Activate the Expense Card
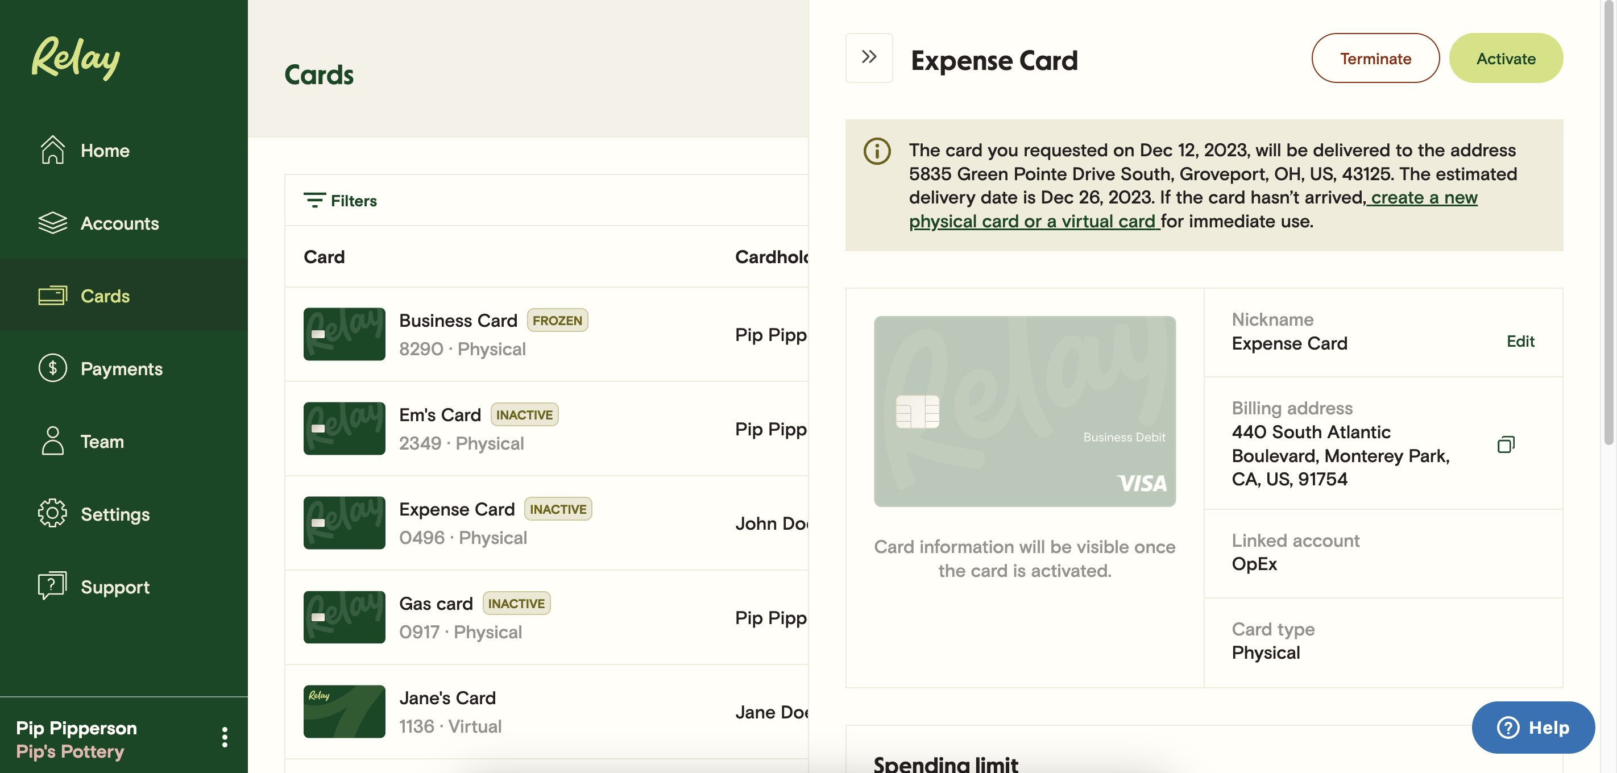Screen dimensions: 1617x773 [1505, 58]
